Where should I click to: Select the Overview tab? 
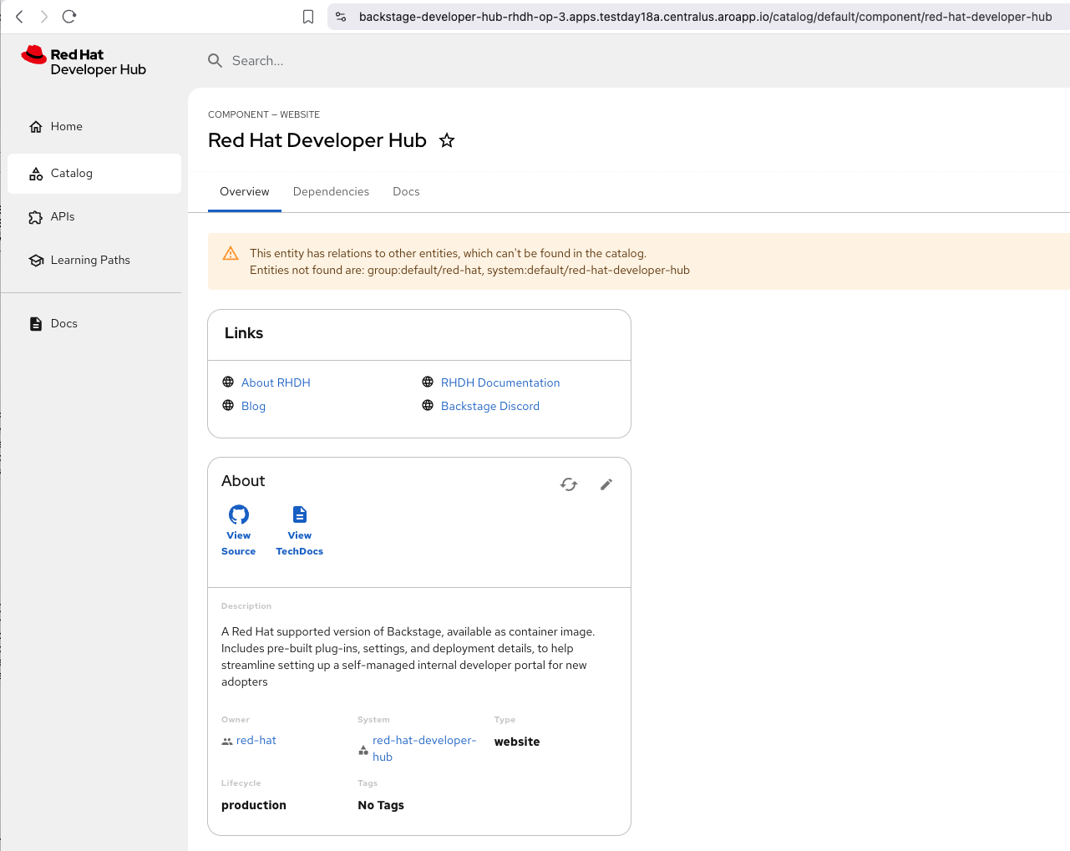coord(244,192)
